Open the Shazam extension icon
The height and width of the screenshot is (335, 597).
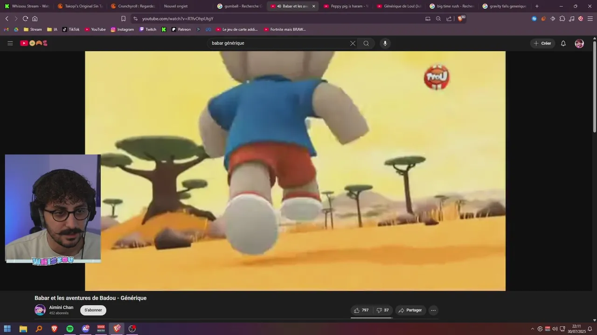(534, 19)
